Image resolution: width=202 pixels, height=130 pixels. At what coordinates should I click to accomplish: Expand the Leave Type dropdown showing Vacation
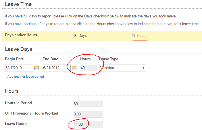(x=122, y=68)
